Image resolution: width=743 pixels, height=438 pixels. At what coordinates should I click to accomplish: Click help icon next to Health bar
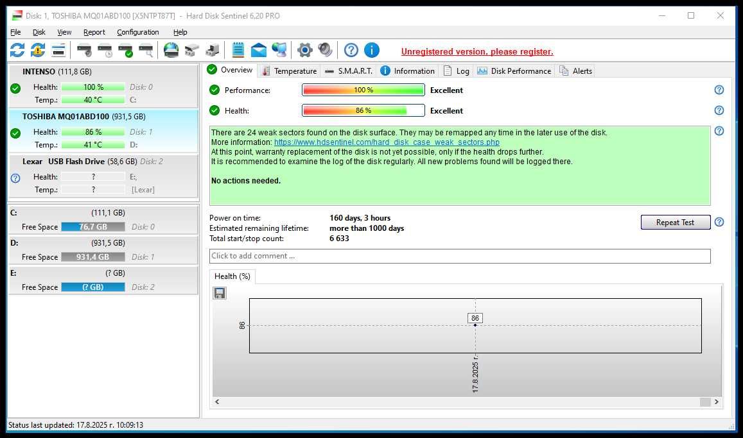[x=719, y=110]
